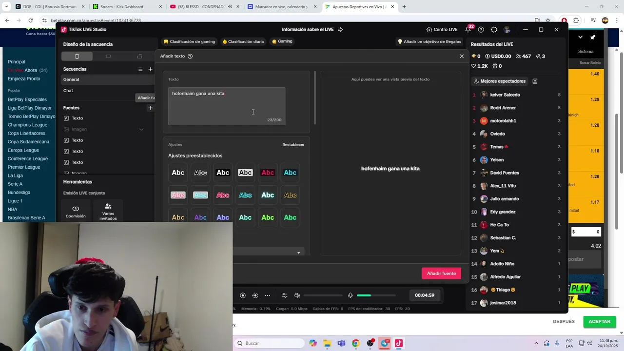Select the third locked layout option

(139, 56)
